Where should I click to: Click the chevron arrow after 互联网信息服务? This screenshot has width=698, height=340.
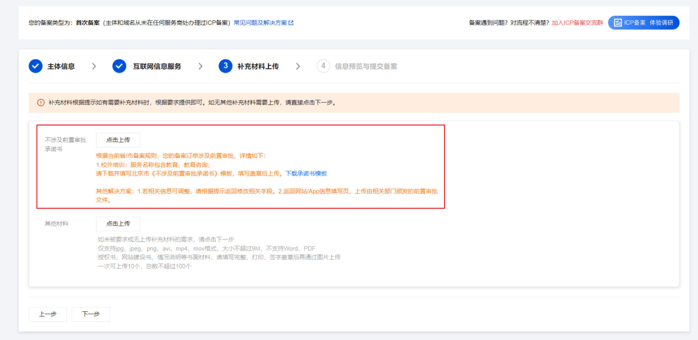(200, 66)
